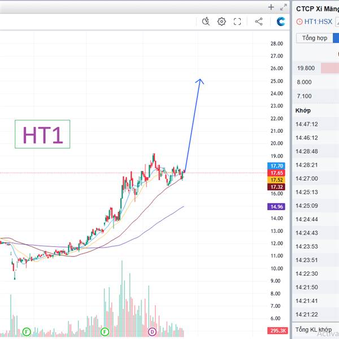Select the second green F event marker

pyautogui.click(x=105, y=332)
